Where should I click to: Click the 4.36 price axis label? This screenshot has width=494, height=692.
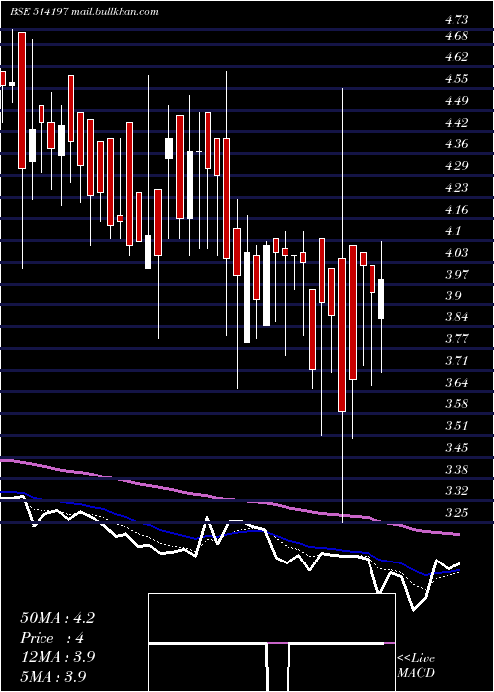pos(456,144)
